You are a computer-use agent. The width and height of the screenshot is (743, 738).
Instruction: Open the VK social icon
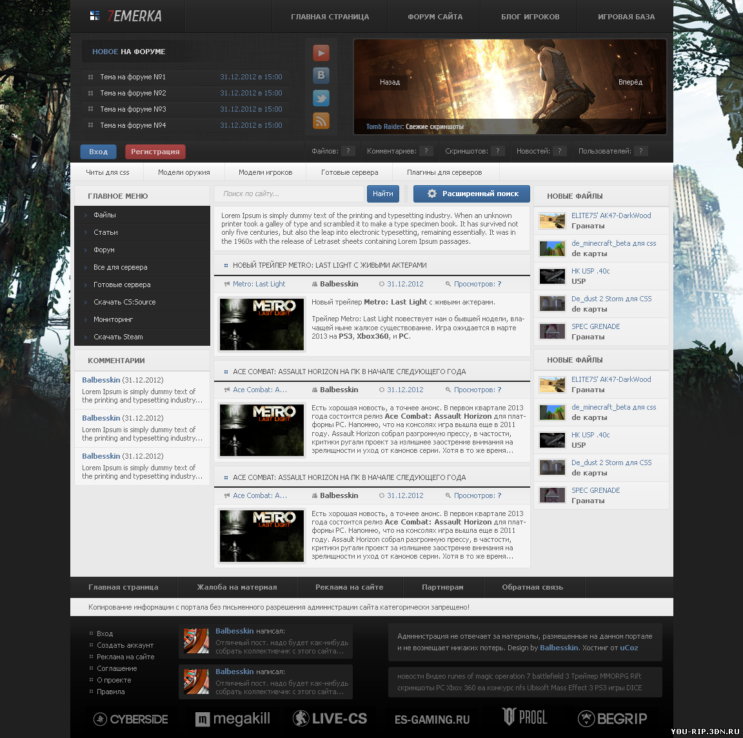click(321, 75)
